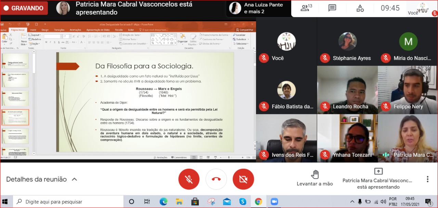Viewport: 438px width, 208px height.
Task: Toggle the camera off button
Action: (x=243, y=179)
